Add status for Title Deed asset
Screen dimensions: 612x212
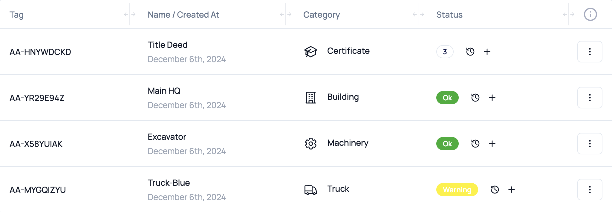pyautogui.click(x=487, y=52)
